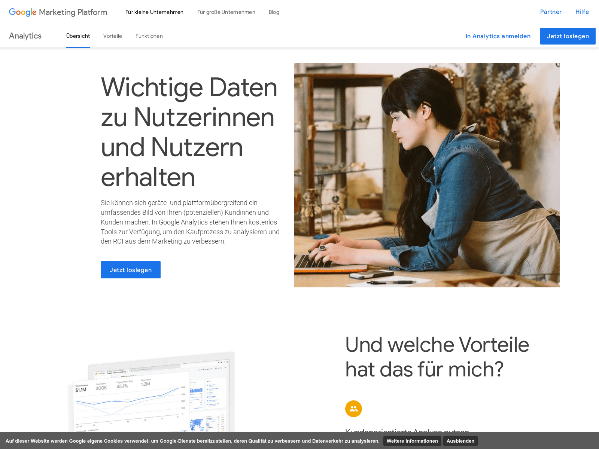Switch to the Funktionen tab
The image size is (599, 449).
pos(149,36)
